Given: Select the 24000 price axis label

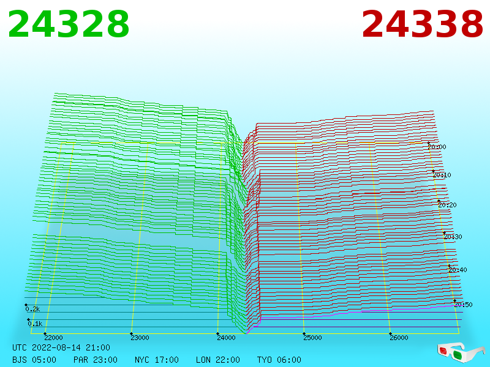Looking at the screenshot, I should tap(226, 338).
